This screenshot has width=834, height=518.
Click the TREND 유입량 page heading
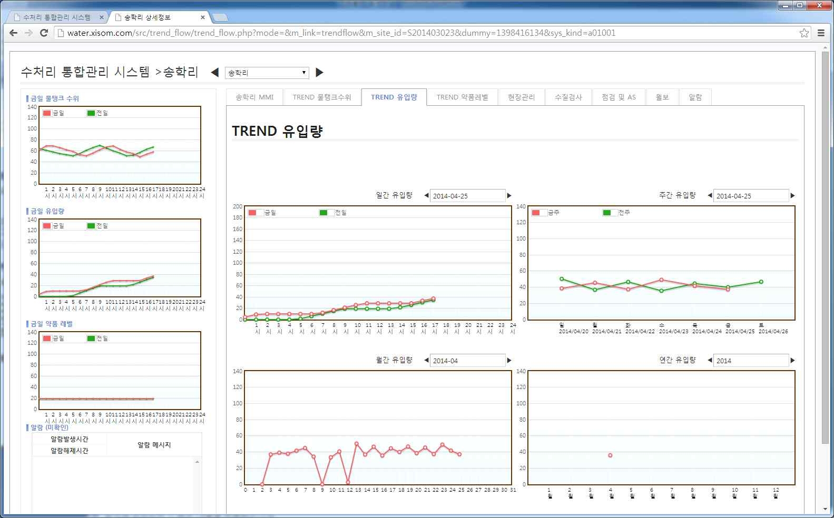pos(277,131)
